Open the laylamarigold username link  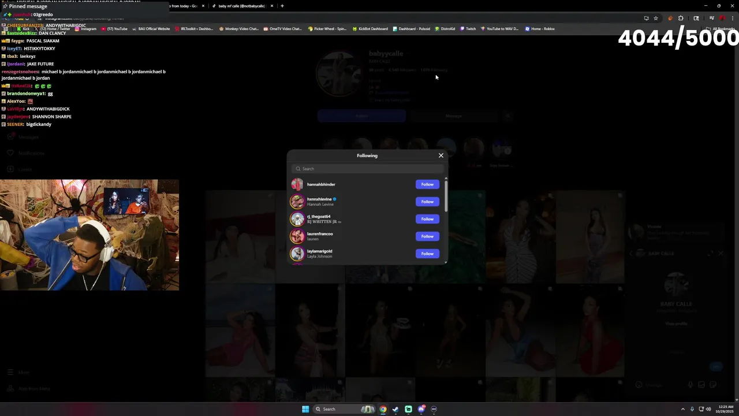[319, 251]
